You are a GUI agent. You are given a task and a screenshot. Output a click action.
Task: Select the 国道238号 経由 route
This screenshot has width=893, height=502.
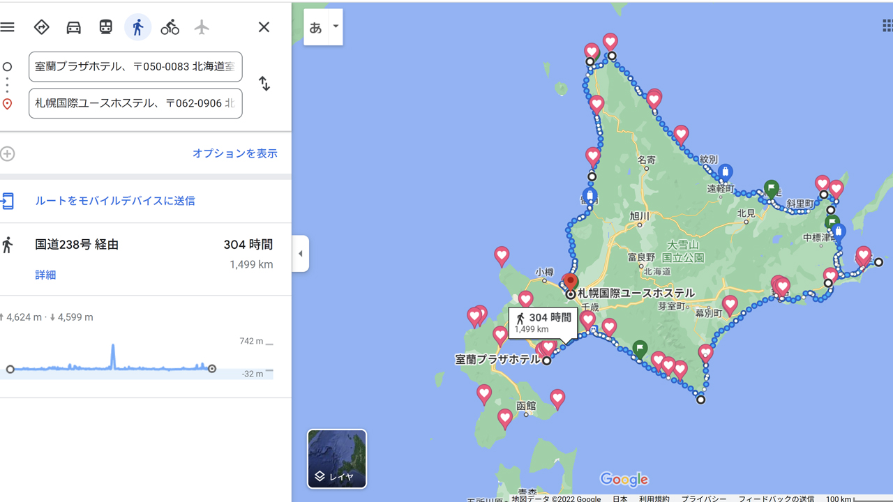tap(77, 245)
